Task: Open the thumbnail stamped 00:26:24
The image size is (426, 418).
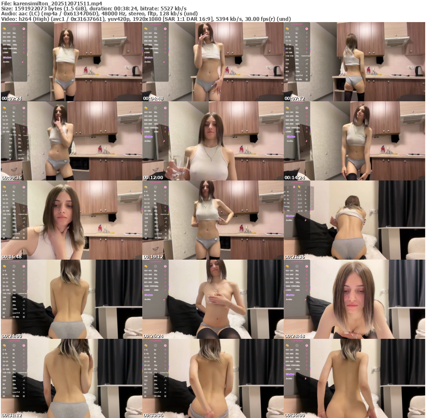Action: point(213,299)
